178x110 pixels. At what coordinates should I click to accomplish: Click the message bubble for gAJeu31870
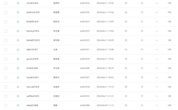142,59
